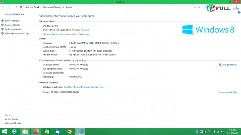Read the Microsoft Software License Terms
Viewport: 241px width, 135px height.
(84, 87)
